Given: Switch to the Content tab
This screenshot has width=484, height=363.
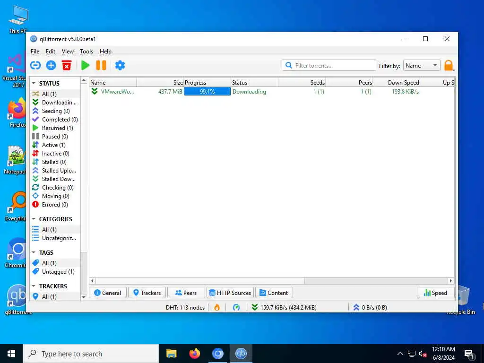Looking at the screenshot, I should [274, 293].
